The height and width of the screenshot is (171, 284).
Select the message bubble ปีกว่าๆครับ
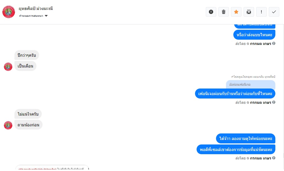click(x=27, y=55)
